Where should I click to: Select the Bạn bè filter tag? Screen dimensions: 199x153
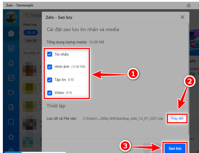pyautogui.click(x=31, y=40)
